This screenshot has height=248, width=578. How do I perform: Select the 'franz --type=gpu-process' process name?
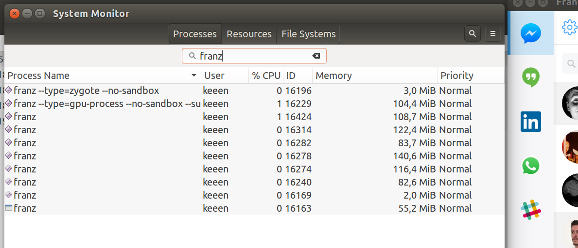coord(107,104)
